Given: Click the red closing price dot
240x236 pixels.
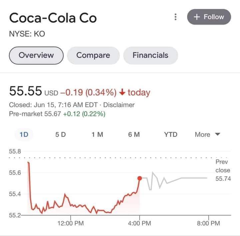Looking at the screenshot, I should 140,178.
